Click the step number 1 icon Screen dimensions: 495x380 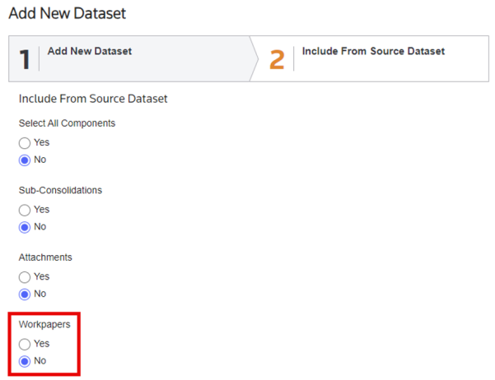pyautogui.click(x=25, y=59)
